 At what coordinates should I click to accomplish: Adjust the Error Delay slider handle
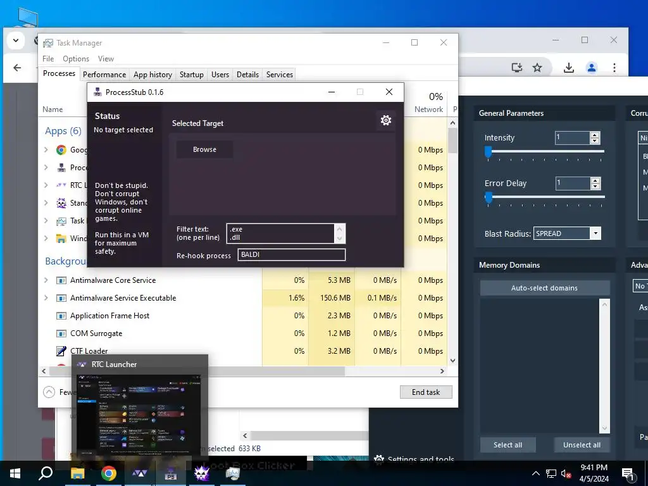pos(489,197)
